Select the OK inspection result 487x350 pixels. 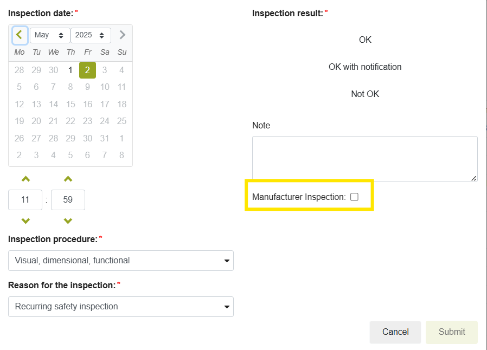coord(365,40)
